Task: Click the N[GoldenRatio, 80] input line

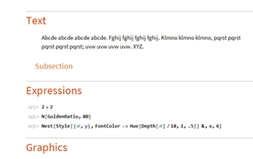Action: pyautogui.click(x=66, y=116)
